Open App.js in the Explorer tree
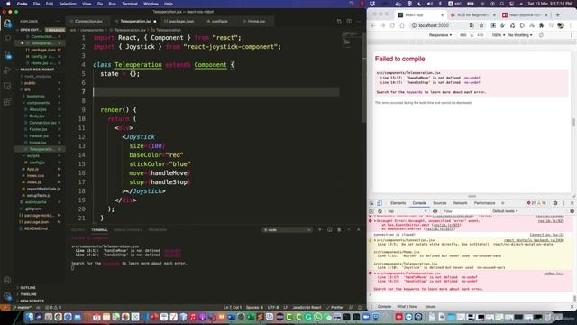The width and height of the screenshot is (577, 325). (x=32, y=169)
